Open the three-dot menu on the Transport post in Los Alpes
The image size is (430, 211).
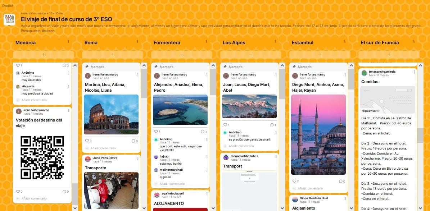[x=276, y=156]
